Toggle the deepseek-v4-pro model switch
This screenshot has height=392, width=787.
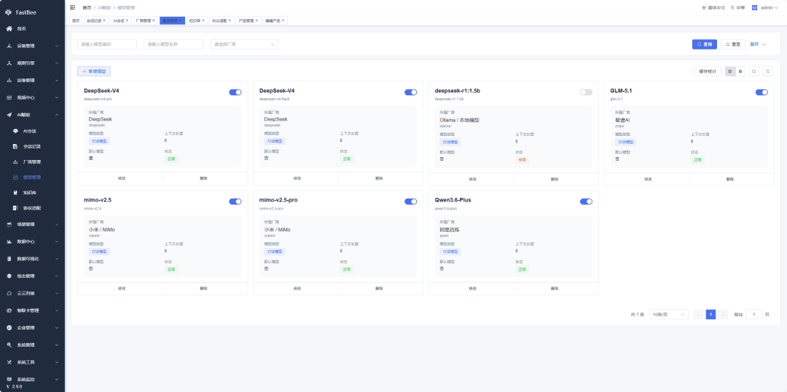(235, 92)
